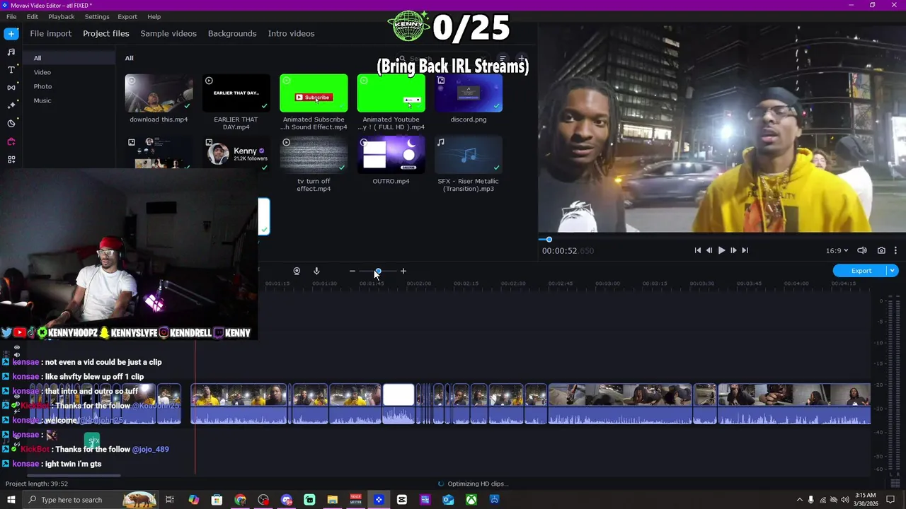Image resolution: width=906 pixels, height=509 pixels.
Task: Switch to the Project files tab
Action: point(105,33)
